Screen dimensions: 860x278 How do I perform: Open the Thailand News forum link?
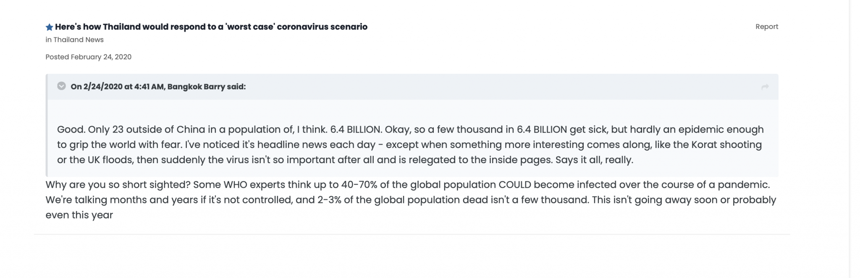pos(79,40)
